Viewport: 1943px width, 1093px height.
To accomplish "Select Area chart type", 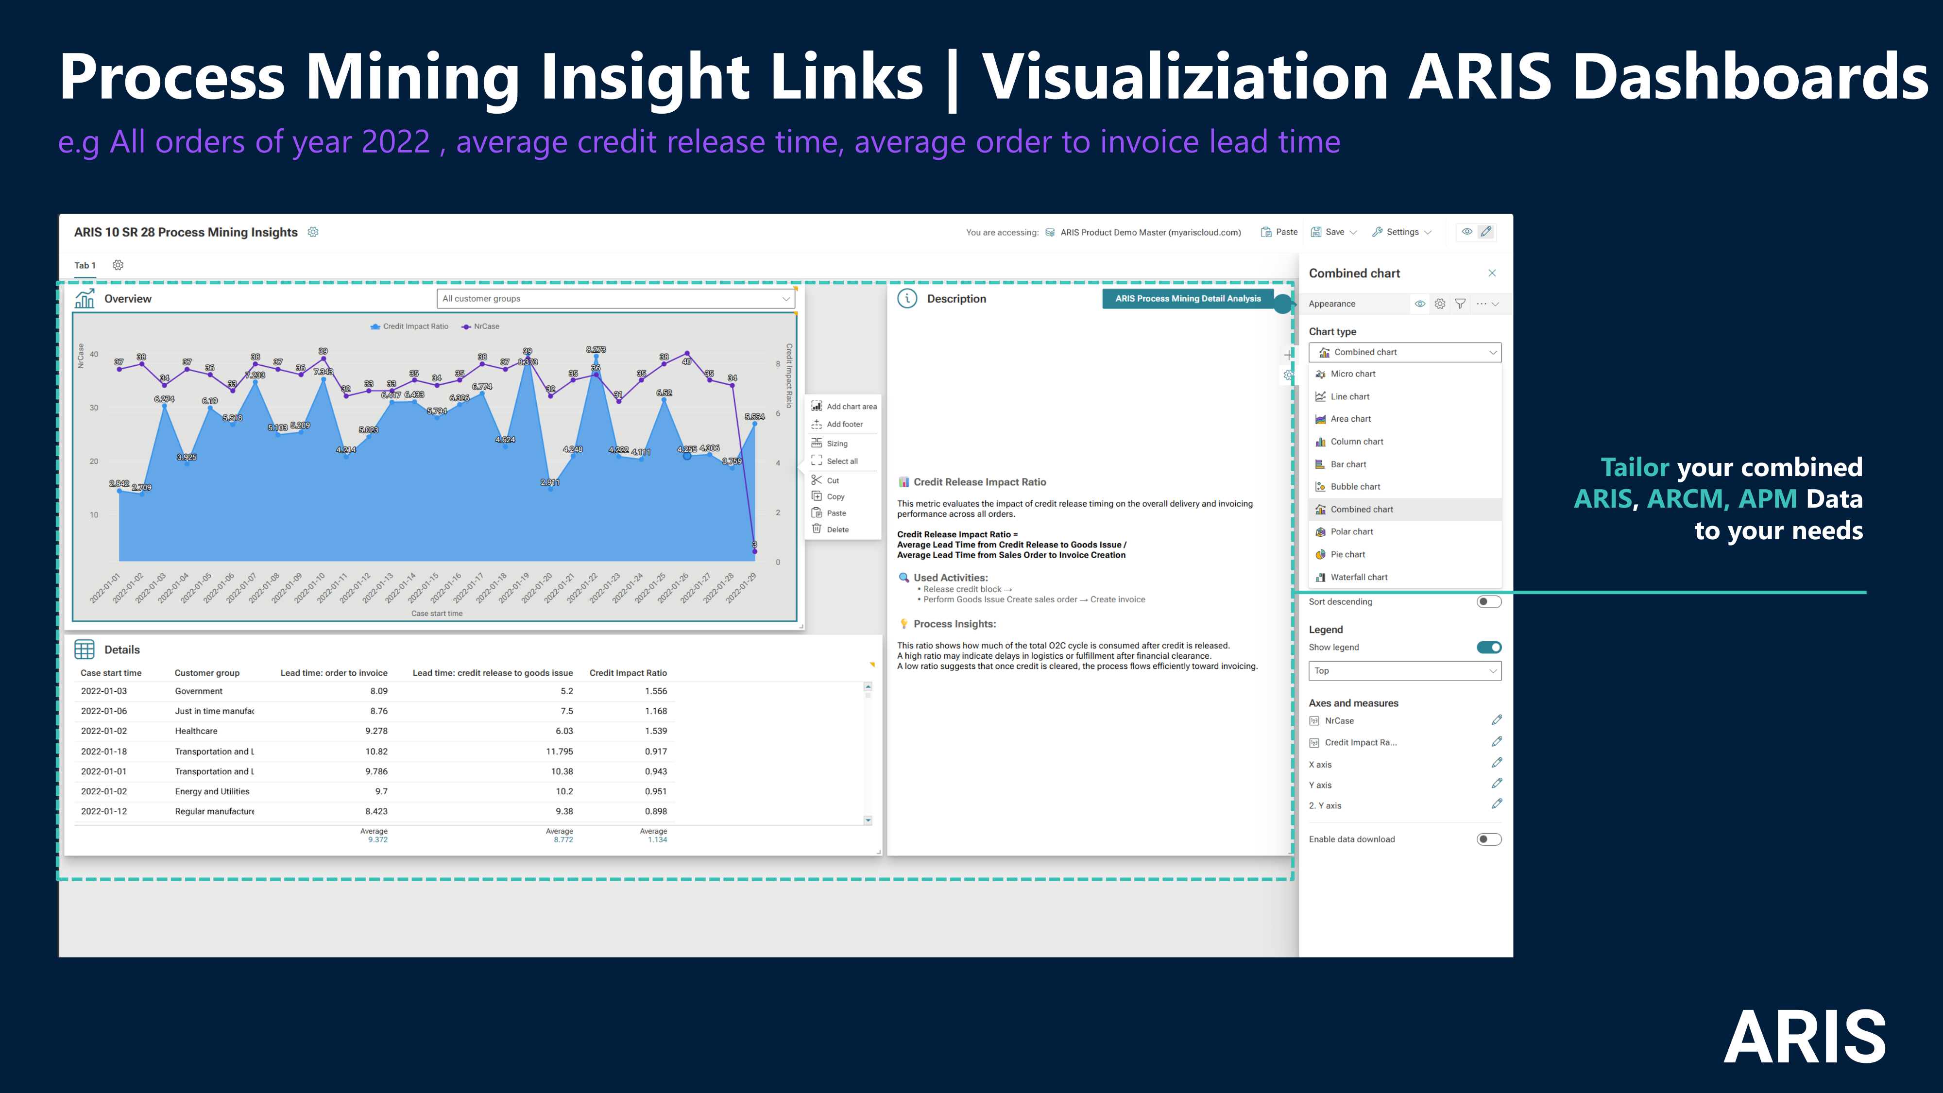I will coord(1405,419).
